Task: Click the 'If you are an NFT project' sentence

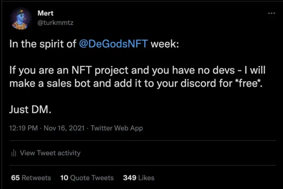Action: point(69,70)
